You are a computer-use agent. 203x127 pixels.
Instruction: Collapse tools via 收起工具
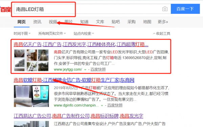(x=162, y=33)
